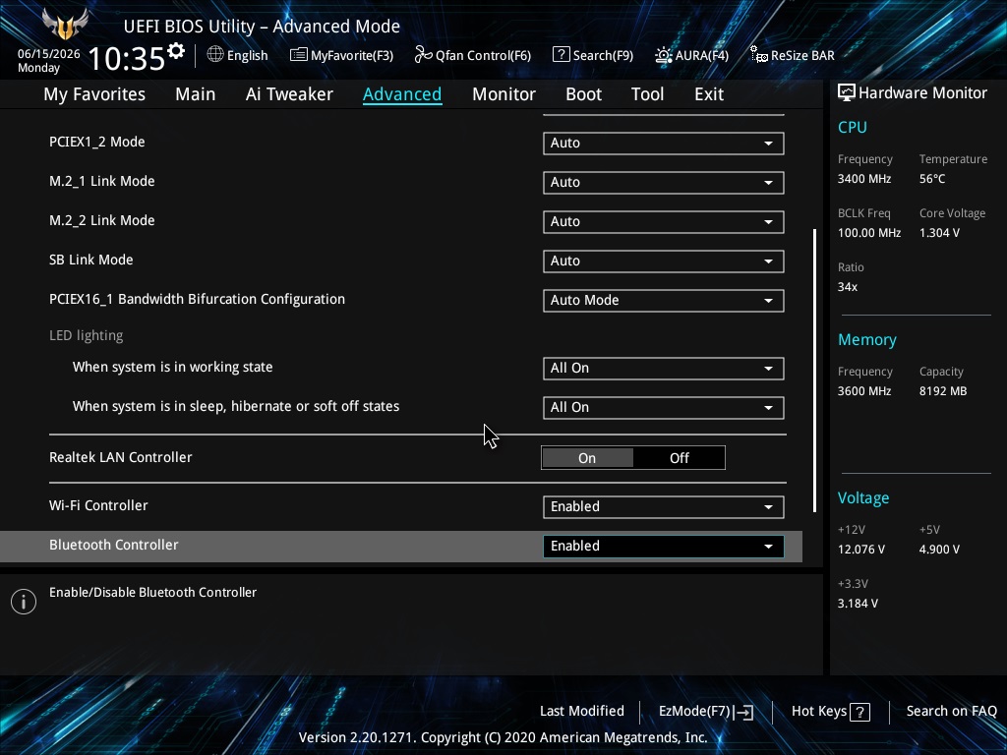This screenshot has width=1007, height=755.
Task: Select the Bluetooth Controller row label
Action: (114, 545)
